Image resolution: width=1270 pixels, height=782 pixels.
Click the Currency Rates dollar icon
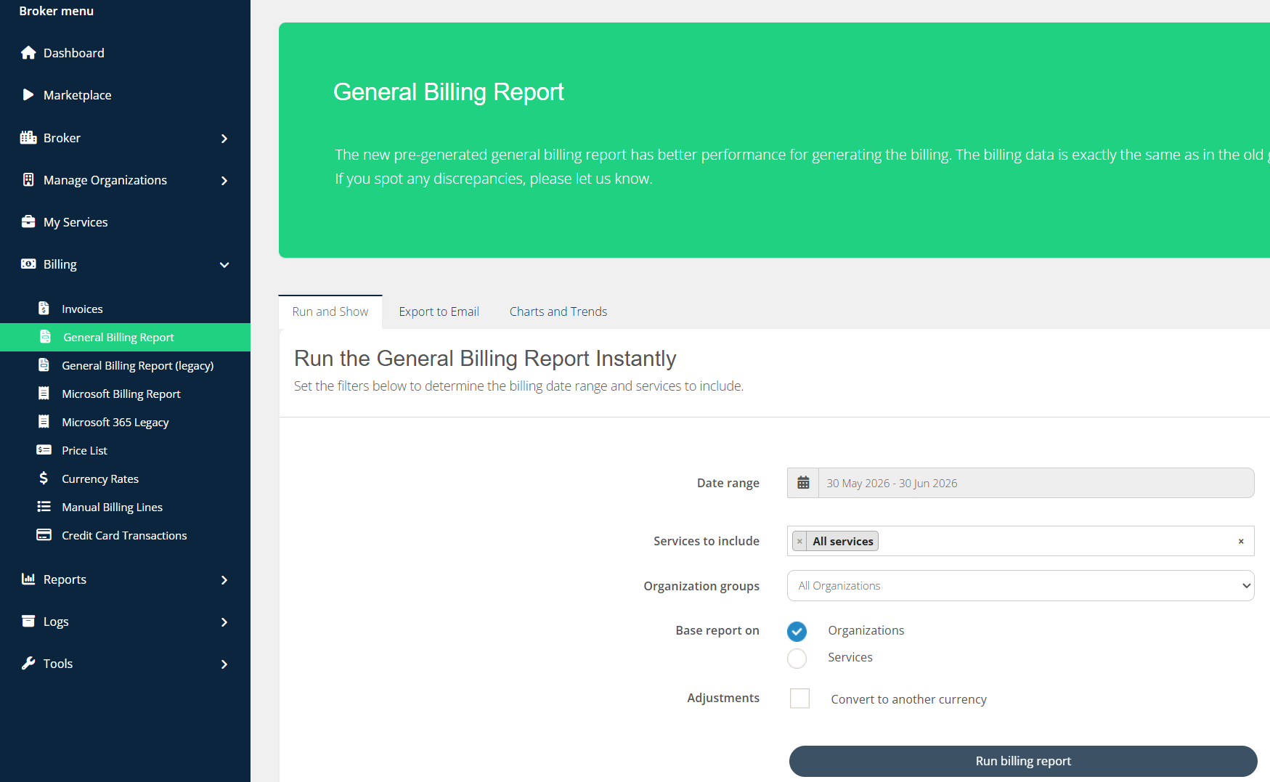point(44,478)
